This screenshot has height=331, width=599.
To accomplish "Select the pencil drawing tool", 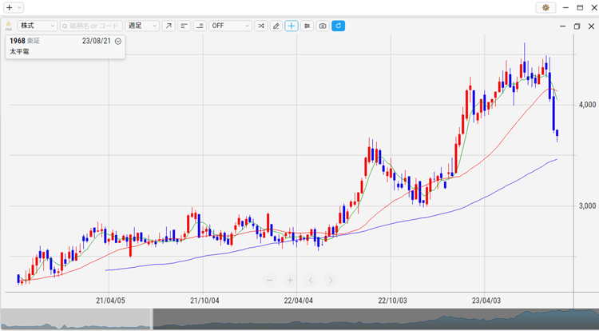I will tap(276, 26).
